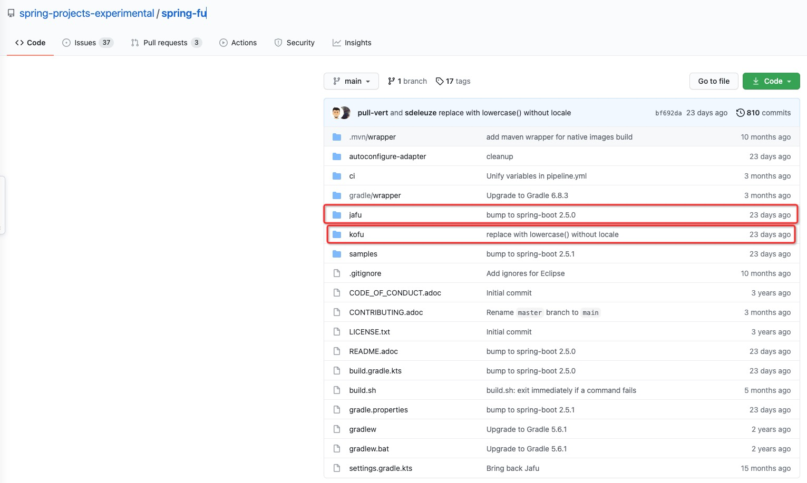
Task: Open 'cleanup' commit message
Action: pos(500,156)
